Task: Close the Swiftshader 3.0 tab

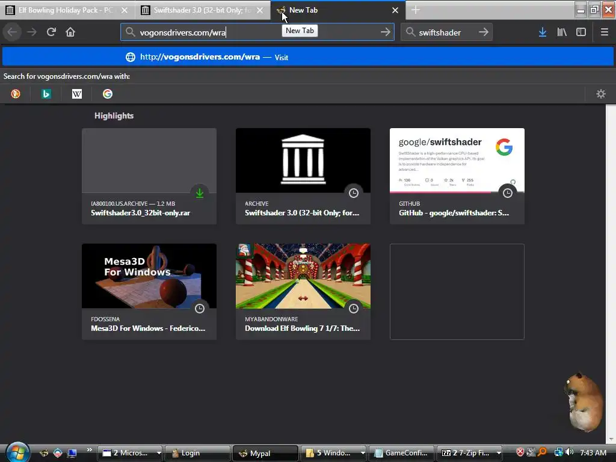Action: coord(260,10)
